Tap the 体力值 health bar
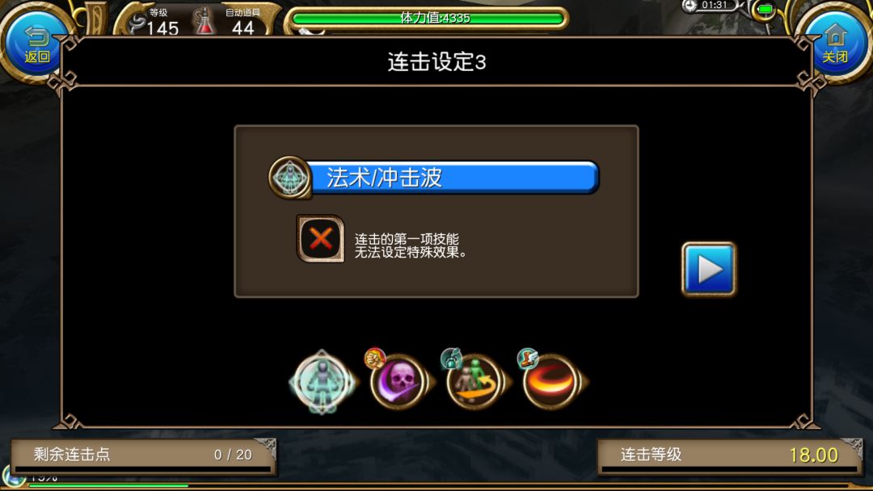873x491 pixels. click(427, 19)
